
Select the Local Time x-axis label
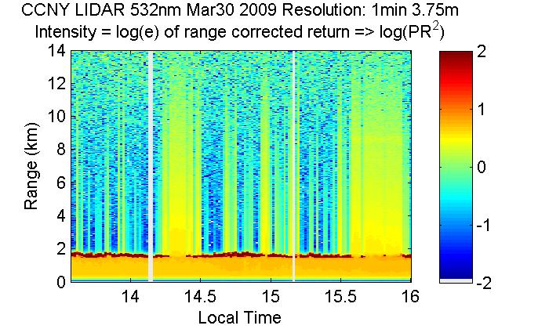[240, 317]
